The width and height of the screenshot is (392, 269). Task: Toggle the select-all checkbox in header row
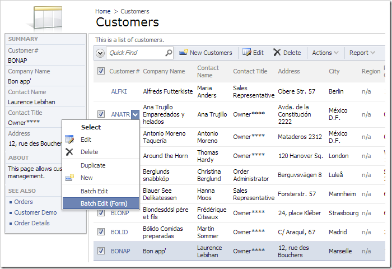click(x=101, y=71)
